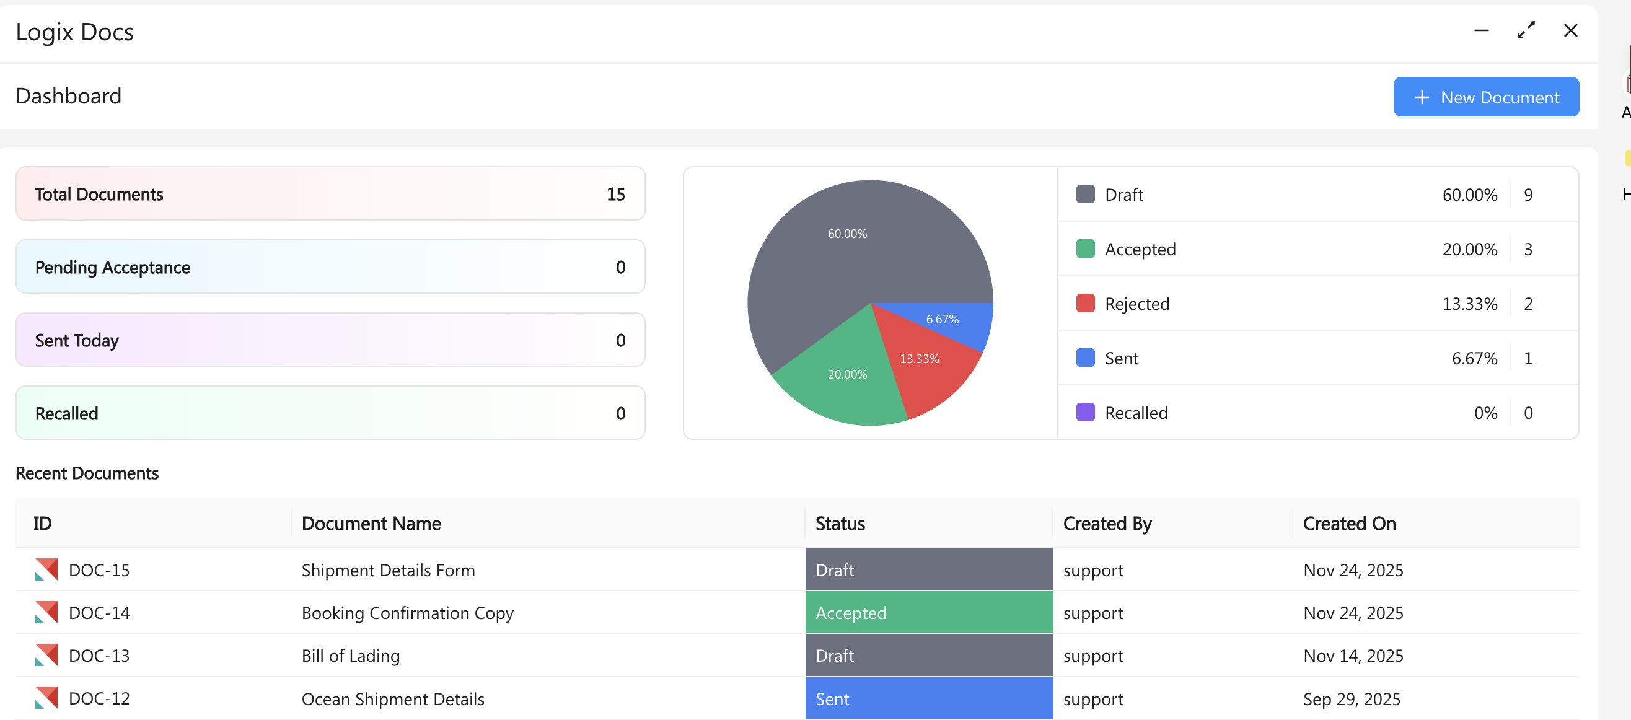
Task: Open the Total Documents summary card
Action: pos(330,194)
